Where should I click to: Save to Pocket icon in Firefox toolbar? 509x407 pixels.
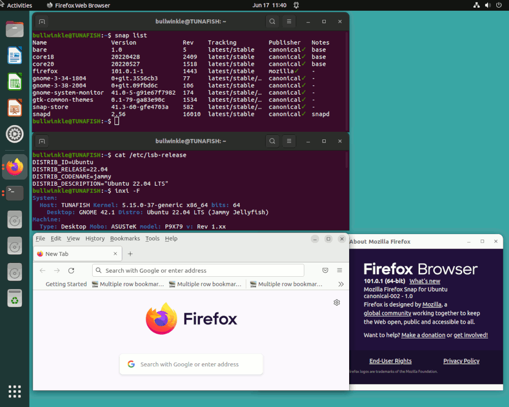click(x=325, y=270)
